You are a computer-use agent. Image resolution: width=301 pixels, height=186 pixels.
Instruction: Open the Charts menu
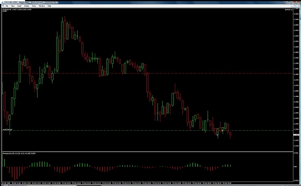26,6
